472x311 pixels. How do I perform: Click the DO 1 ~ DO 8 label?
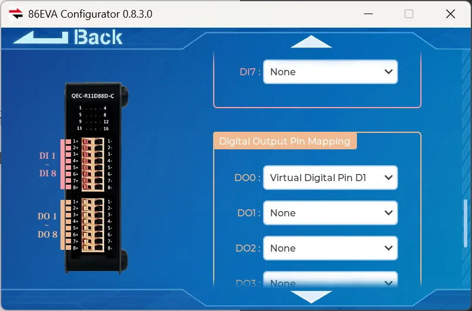point(48,225)
